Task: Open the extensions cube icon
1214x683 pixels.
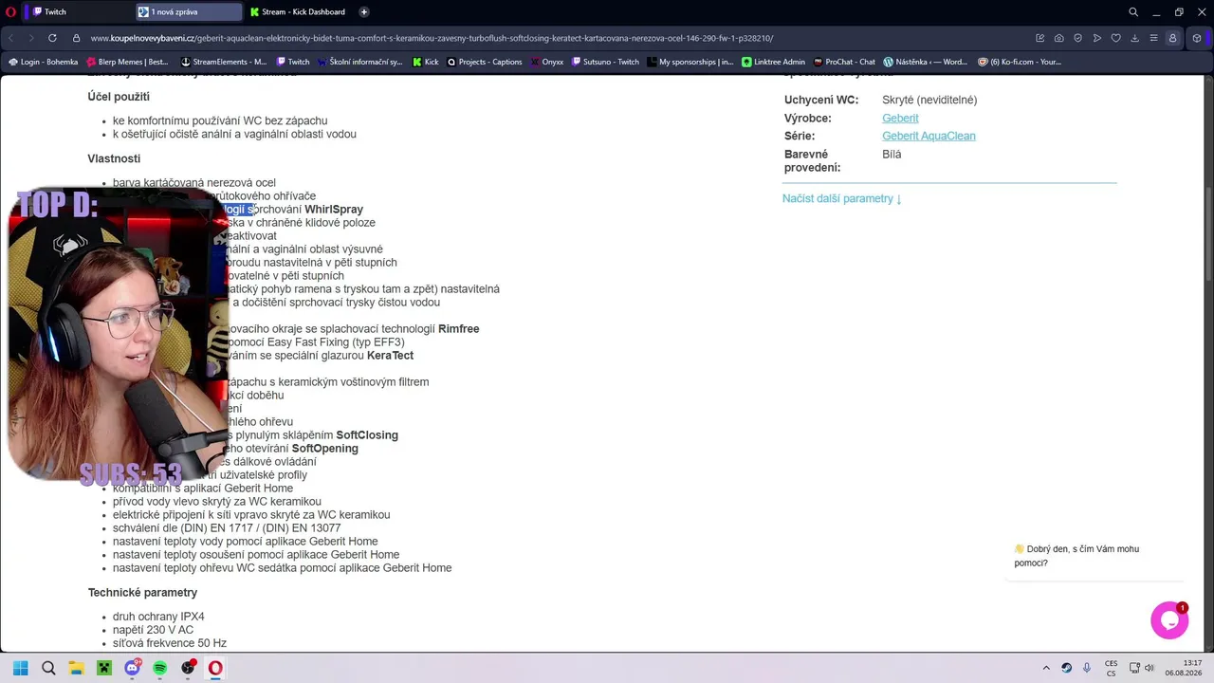Action: [1197, 38]
